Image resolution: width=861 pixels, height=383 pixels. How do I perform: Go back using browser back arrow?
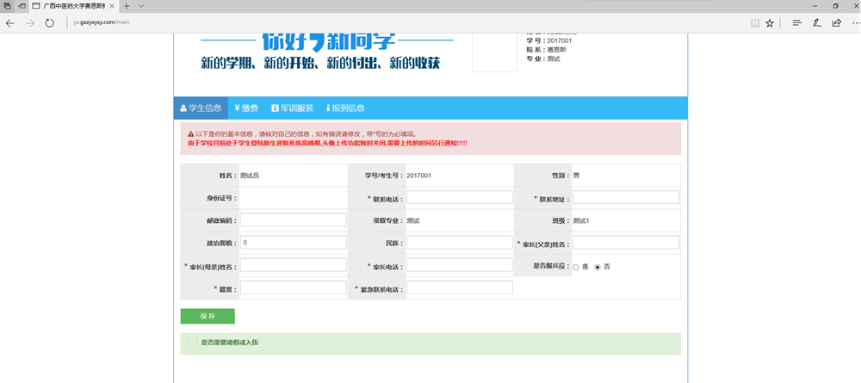(x=10, y=23)
